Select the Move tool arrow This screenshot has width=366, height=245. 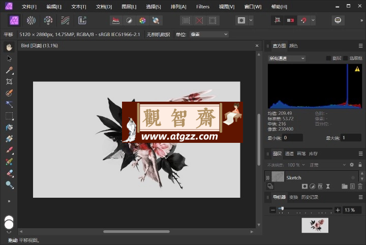coord(9,58)
